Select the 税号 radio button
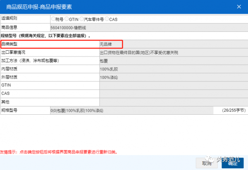The width and height of the screenshot is (248, 170). tap(53, 19)
